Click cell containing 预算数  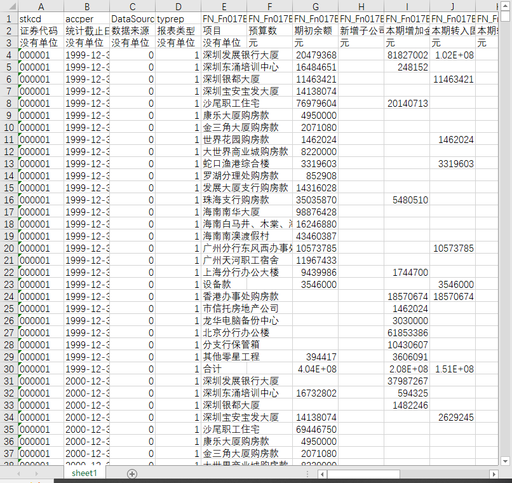click(269, 31)
